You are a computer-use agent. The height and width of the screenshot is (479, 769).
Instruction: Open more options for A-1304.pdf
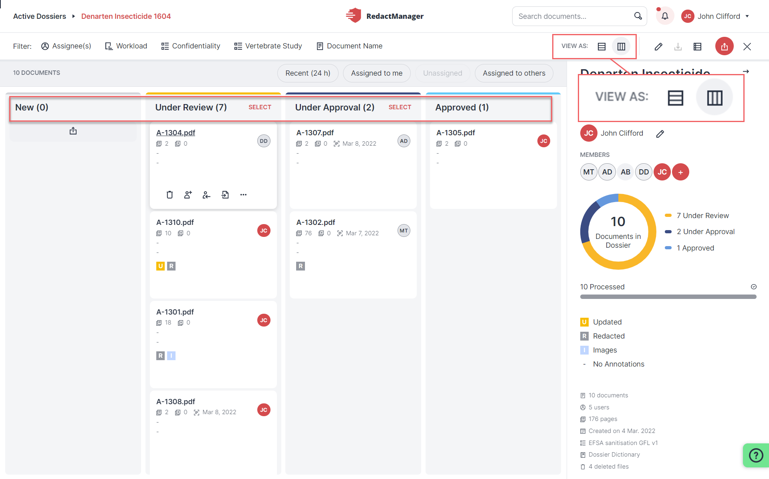point(243,194)
